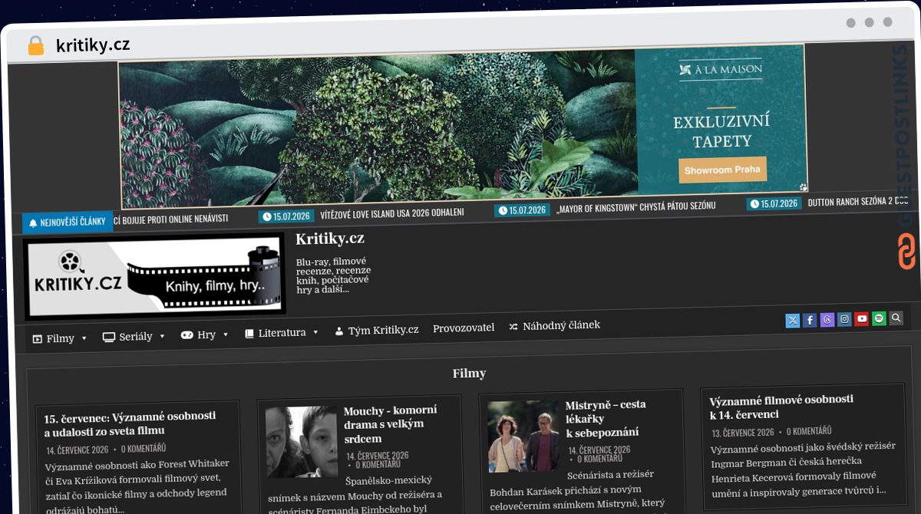Expand the Seriály menu dropdown arrow

[x=162, y=336]
